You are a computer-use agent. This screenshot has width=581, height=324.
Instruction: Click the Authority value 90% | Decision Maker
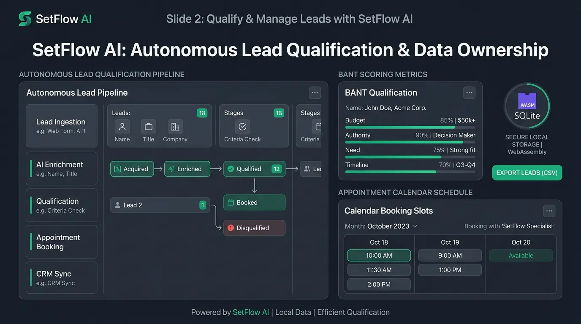point(445,135)
